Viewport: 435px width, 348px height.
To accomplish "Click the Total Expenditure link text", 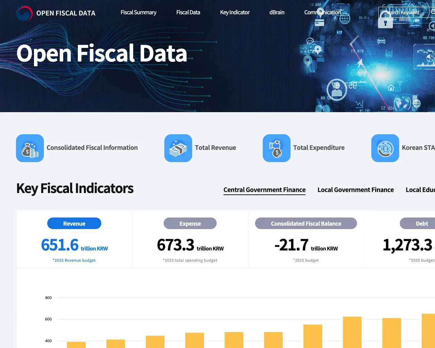I will coord(319,148).
